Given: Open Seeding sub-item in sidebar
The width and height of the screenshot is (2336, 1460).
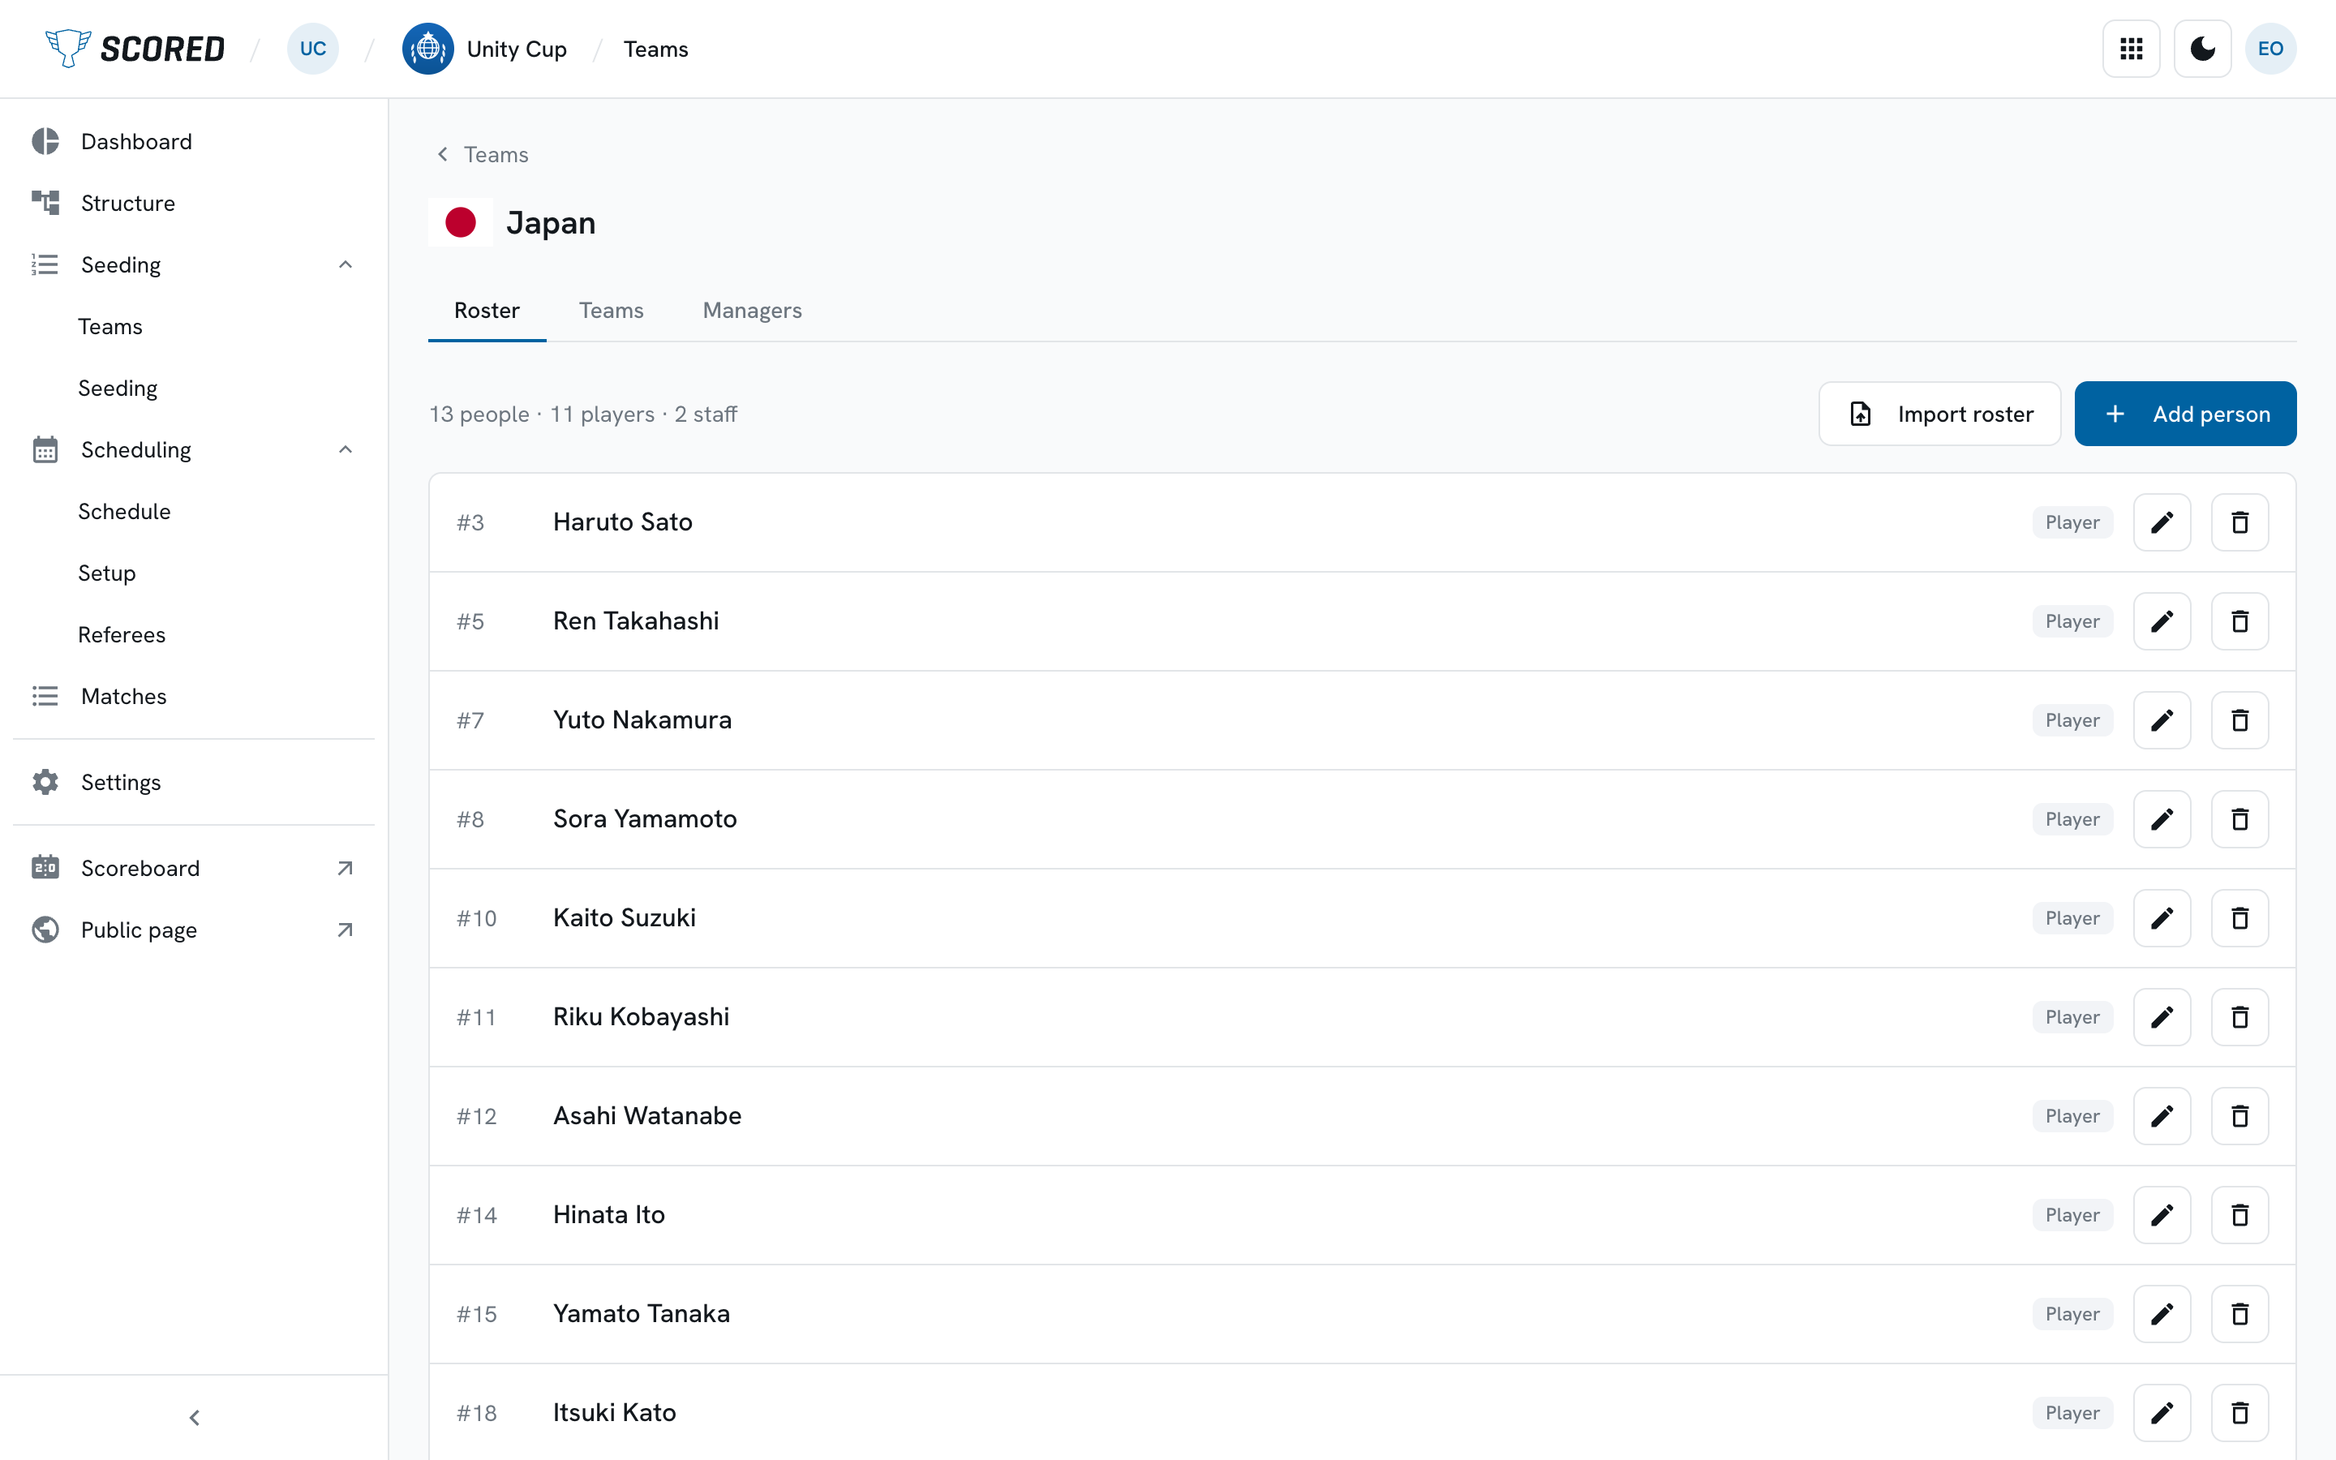Looking at the screenshot, I should 193,389.
